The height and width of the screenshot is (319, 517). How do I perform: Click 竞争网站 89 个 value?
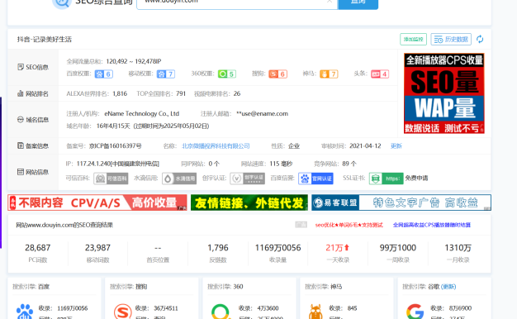point(349,164)
